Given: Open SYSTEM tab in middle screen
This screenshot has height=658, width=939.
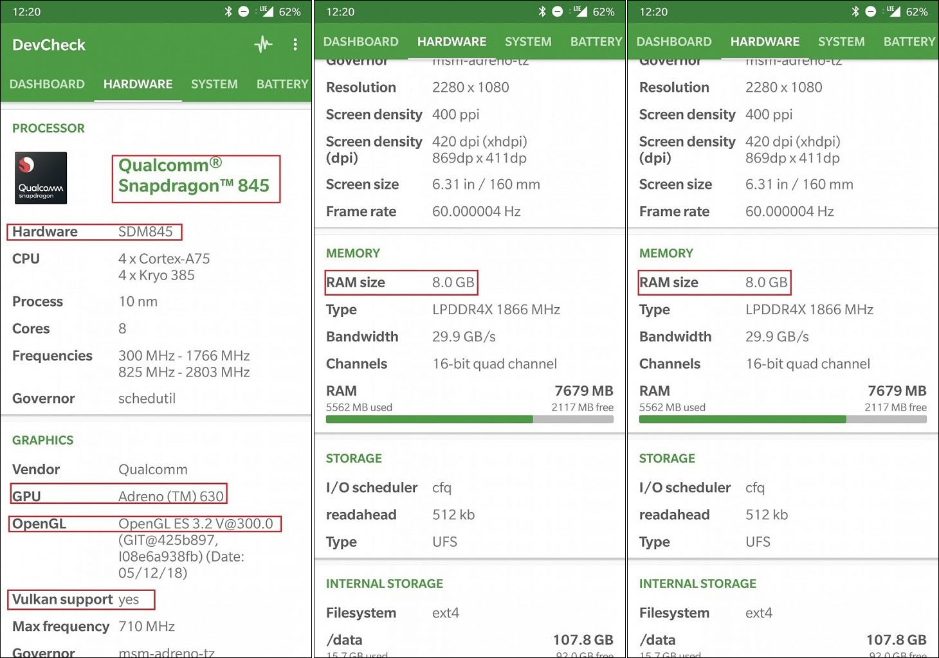Looking at the screenshot, I should [x=528, y=42].
